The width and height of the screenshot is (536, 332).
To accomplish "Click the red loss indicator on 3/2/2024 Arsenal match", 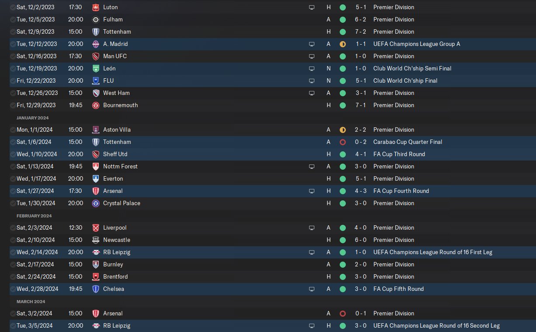I will coord(342,314).
